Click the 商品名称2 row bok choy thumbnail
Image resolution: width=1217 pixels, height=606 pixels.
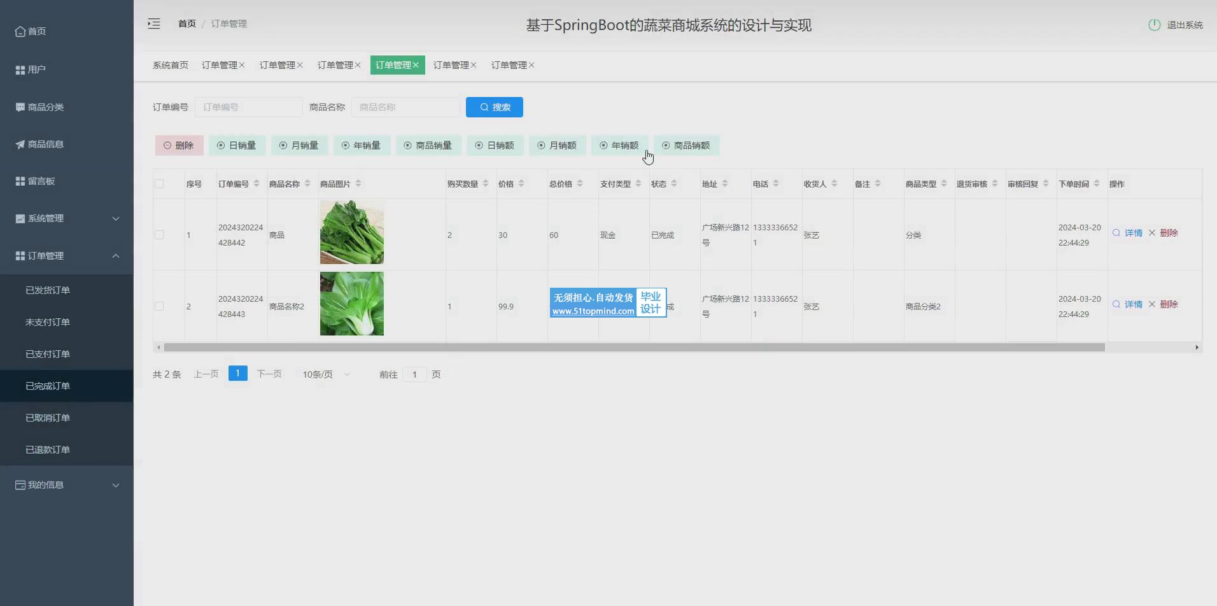click(352, 304)
